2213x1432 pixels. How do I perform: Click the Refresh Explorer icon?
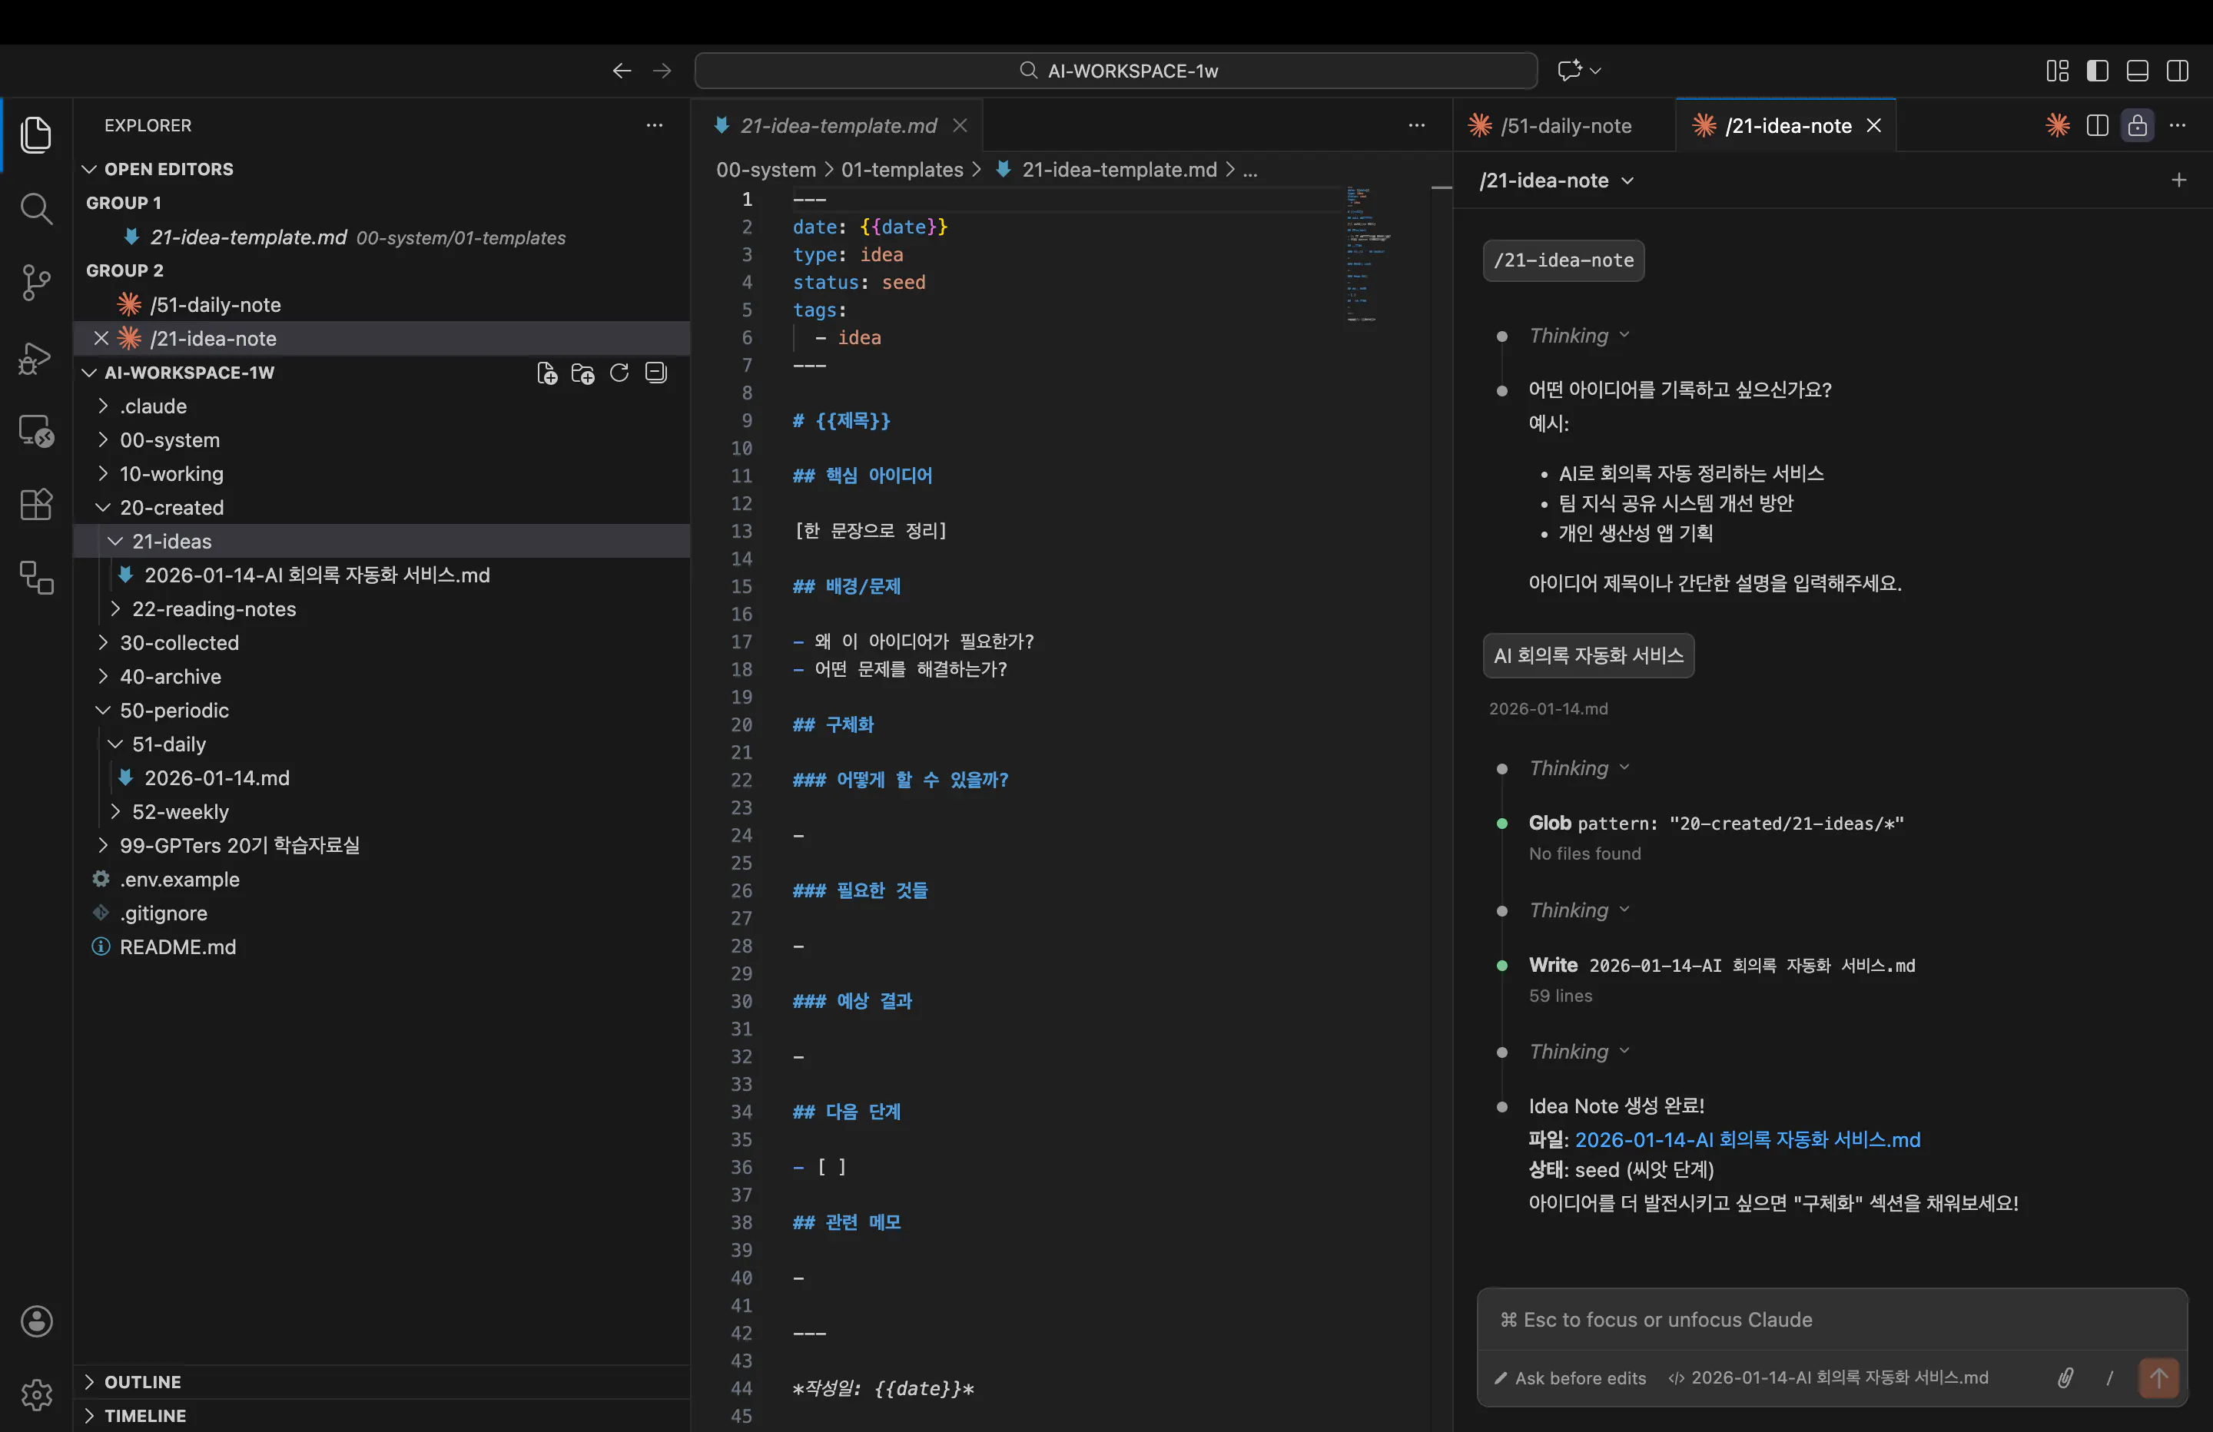coord(619,373)
